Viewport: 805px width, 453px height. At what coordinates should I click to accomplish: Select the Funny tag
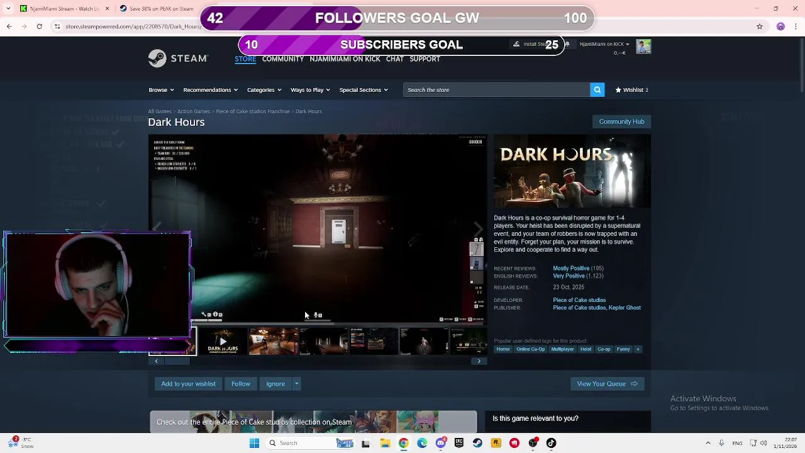click(x=623, y=349)
